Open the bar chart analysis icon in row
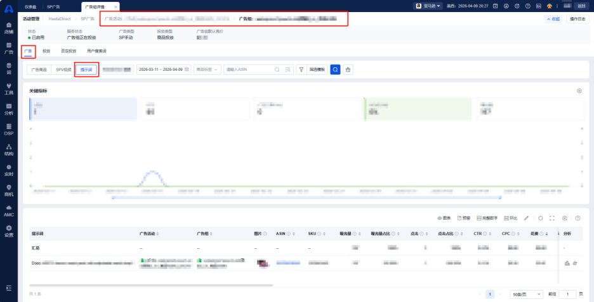The width and height of the screenshot is (594, 302). (567, 263)
